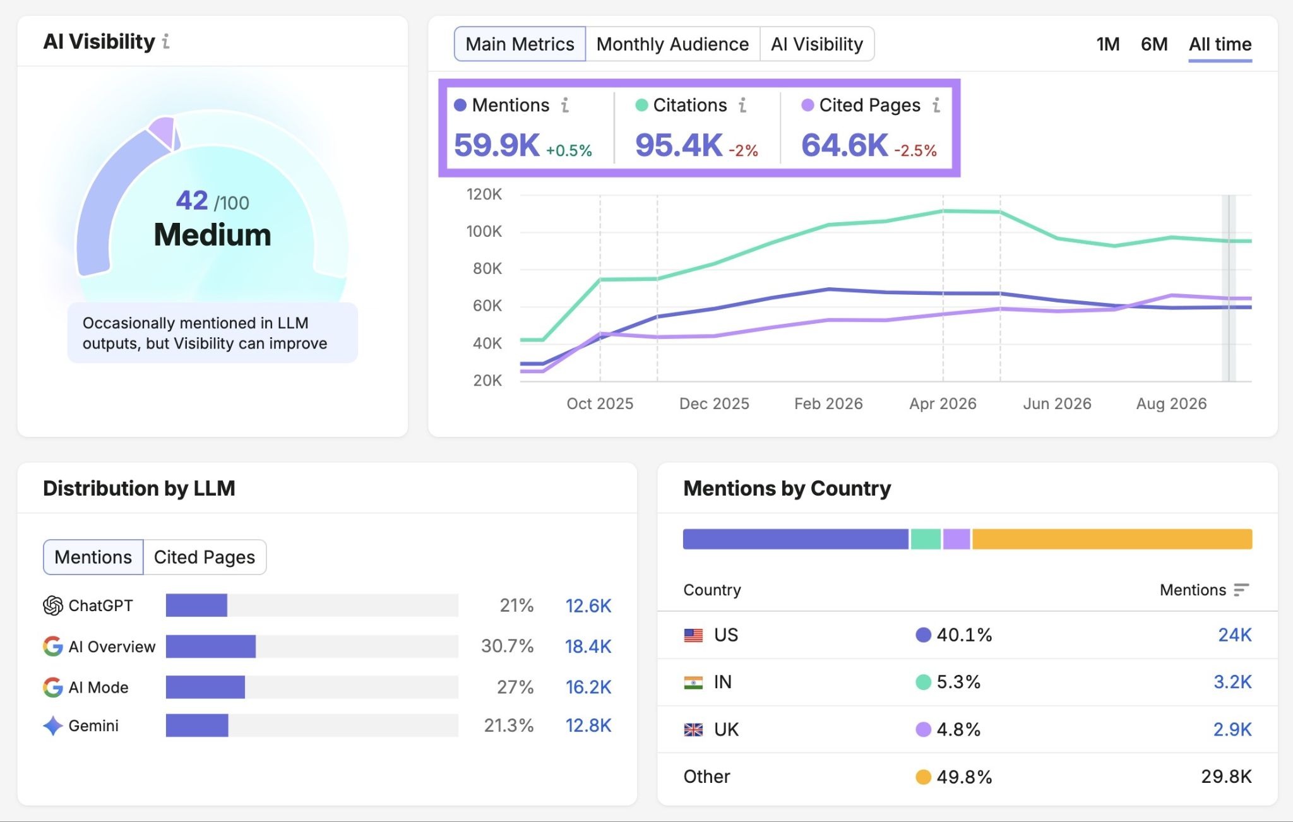1293x822 pixels.
Task: Click the 59.9K Mentions value
Action: (x=497, y=146)
